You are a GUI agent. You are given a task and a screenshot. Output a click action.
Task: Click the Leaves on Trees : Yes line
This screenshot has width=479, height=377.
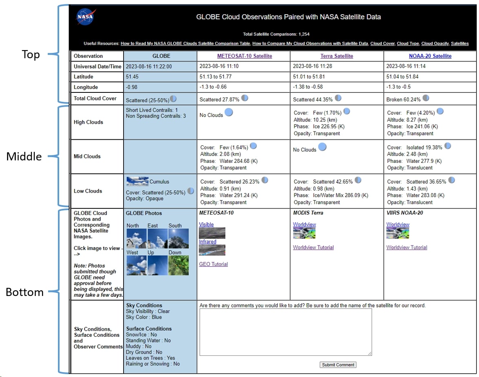click(150, 358)
